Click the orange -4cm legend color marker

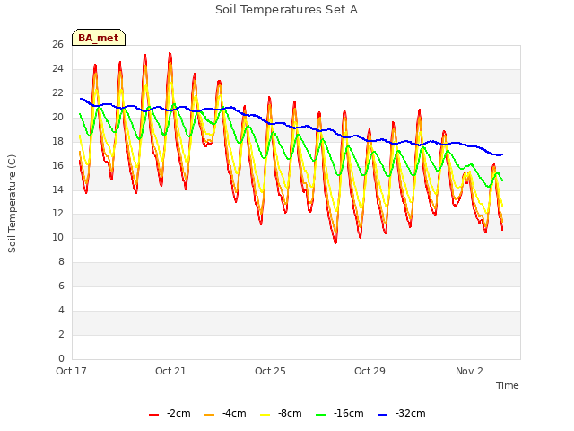pyautogui.click(x=209, y=415)
